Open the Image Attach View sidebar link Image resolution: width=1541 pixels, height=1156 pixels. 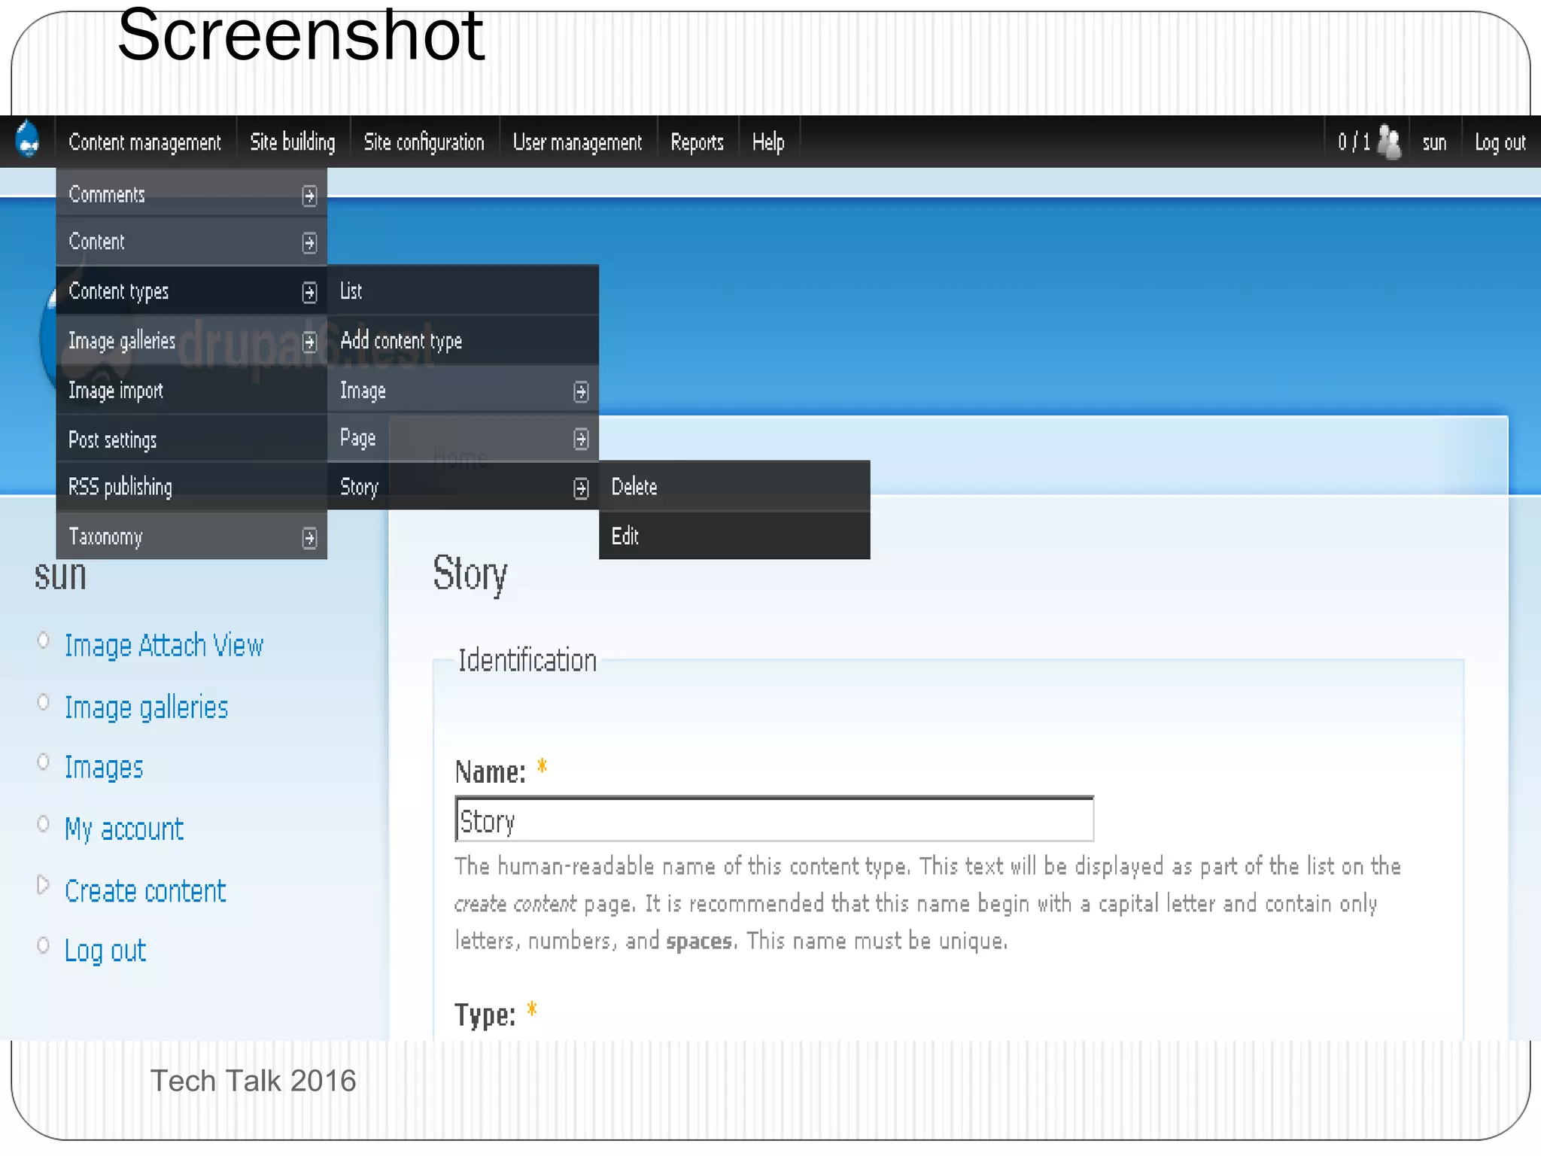pyautogui.click(x=164, y=646)
